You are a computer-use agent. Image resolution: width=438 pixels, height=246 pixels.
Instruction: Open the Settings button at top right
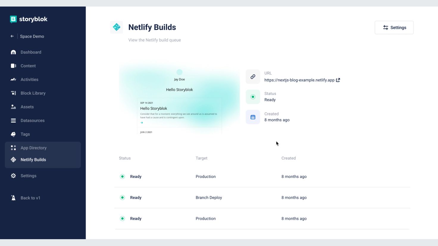[x=394, y=27]
